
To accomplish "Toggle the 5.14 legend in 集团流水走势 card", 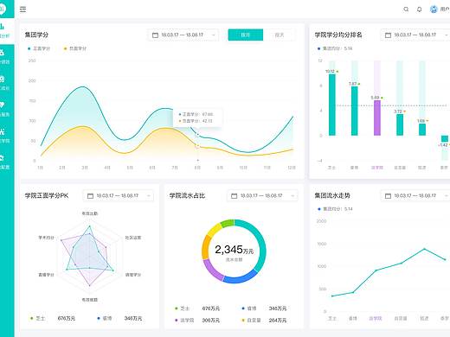I will [335, 209].
